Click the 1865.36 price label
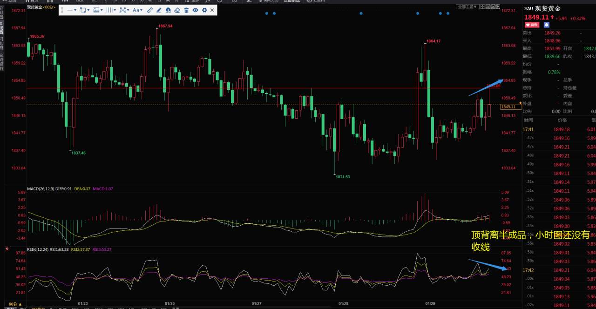596x309 pixels. point(37,36)
